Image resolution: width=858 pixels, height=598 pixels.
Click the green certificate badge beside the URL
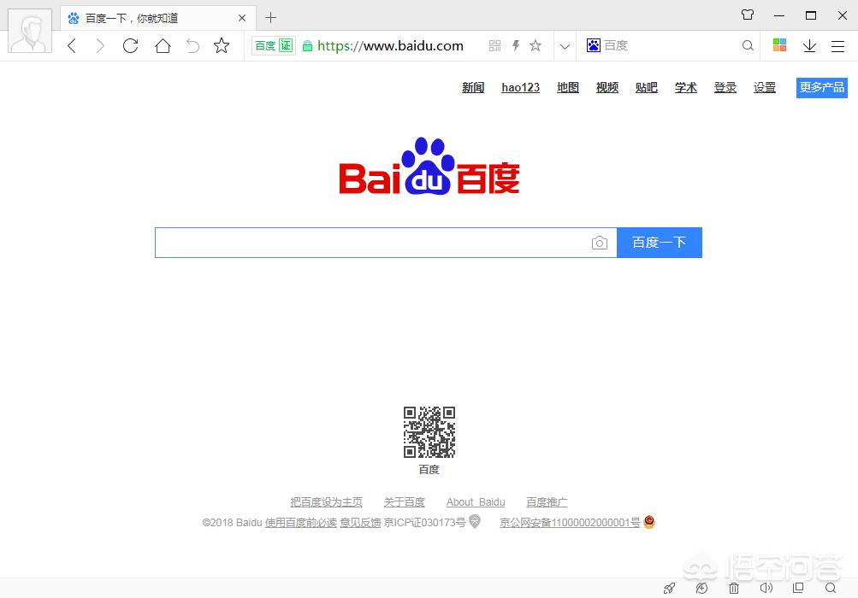[272, 45]
